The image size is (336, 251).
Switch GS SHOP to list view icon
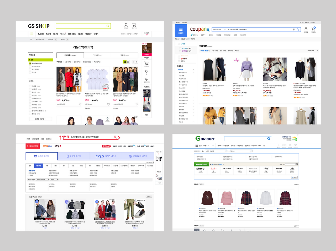pos(128,62)
